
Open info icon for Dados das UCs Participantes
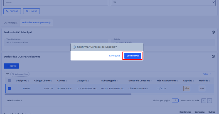click(213, 56)
